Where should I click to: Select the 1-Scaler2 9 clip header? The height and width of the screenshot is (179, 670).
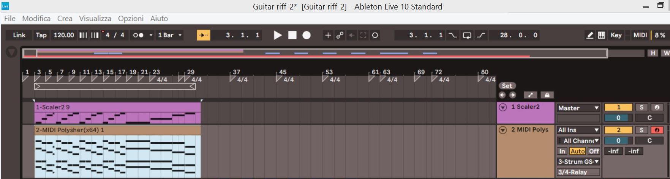pyautogui.click(x=117, y=107)
